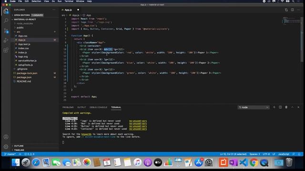Image resolution: width=305 pixels, height=171 pixels.
Task: Collapse the src folder
Action: tap(19, 32)
